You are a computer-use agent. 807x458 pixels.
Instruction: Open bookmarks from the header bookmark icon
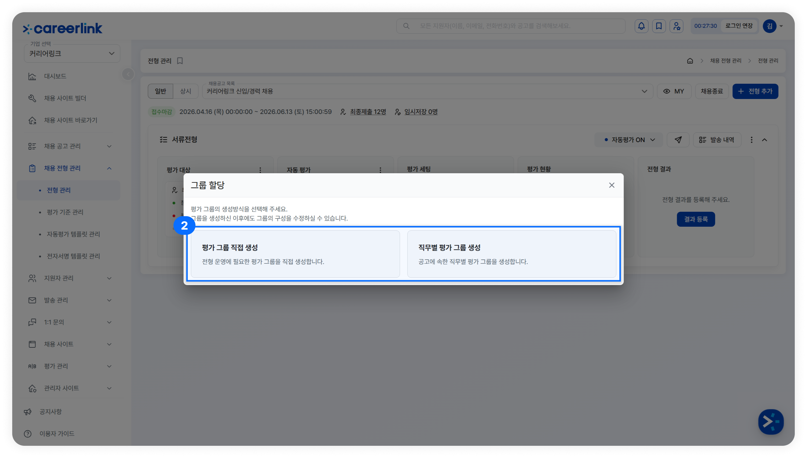tap(659, 26)
